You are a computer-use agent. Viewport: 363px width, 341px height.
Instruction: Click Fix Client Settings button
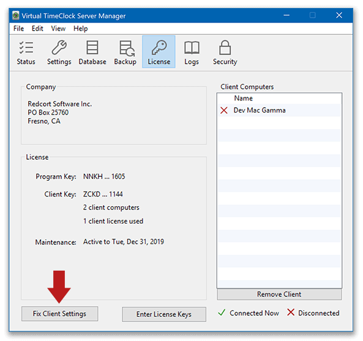(60, 313)
